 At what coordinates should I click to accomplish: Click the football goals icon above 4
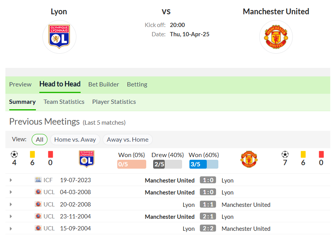pyautogui.click(x=14, y=154)
